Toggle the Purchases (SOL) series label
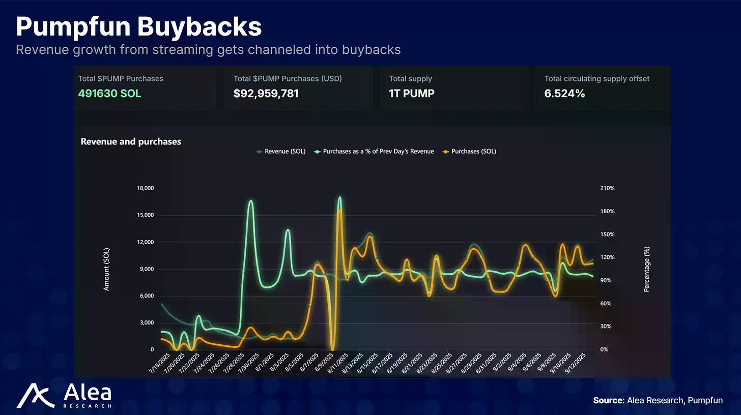The height and width of the screenshot is (415, 741). pos(473,152)
